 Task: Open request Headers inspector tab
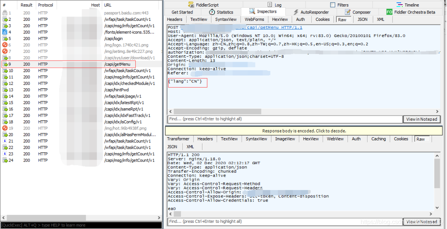coord(174,19)
